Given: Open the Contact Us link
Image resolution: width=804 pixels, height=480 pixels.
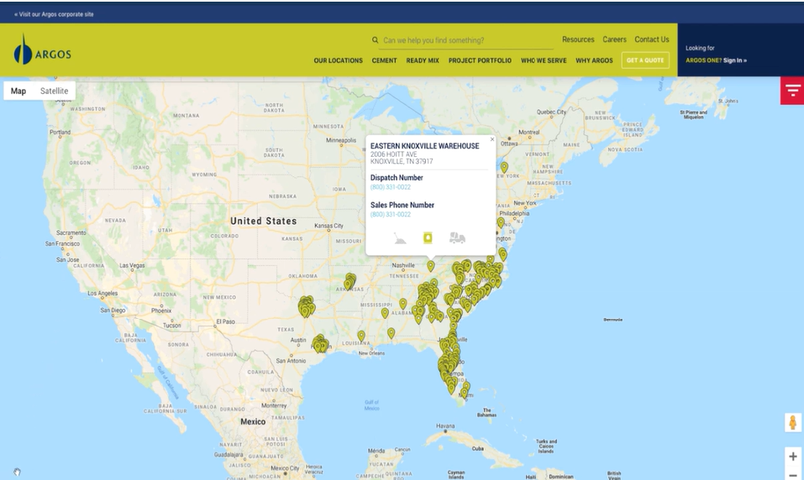Looking at the screenshot, I should [x=652, y=39].
